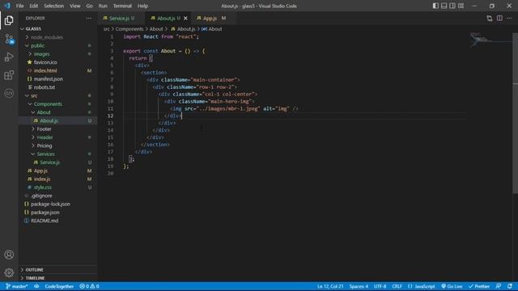Click the eye icon in status bar
The width and height of the screenshot is (518, 291).
click(x=36, y=286)
